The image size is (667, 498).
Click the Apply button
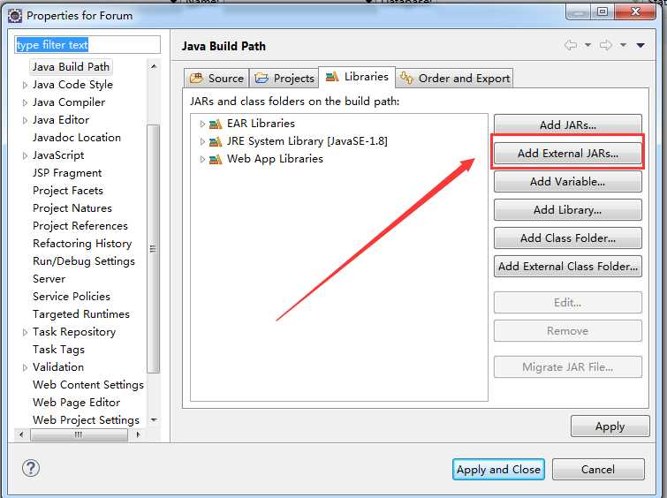pos(610,426)
